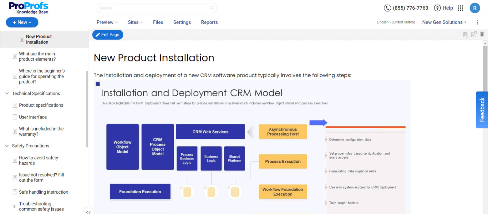Open the user avatar R menu
The width and height of the screenshot is (488, 214).
coord(475,8)
